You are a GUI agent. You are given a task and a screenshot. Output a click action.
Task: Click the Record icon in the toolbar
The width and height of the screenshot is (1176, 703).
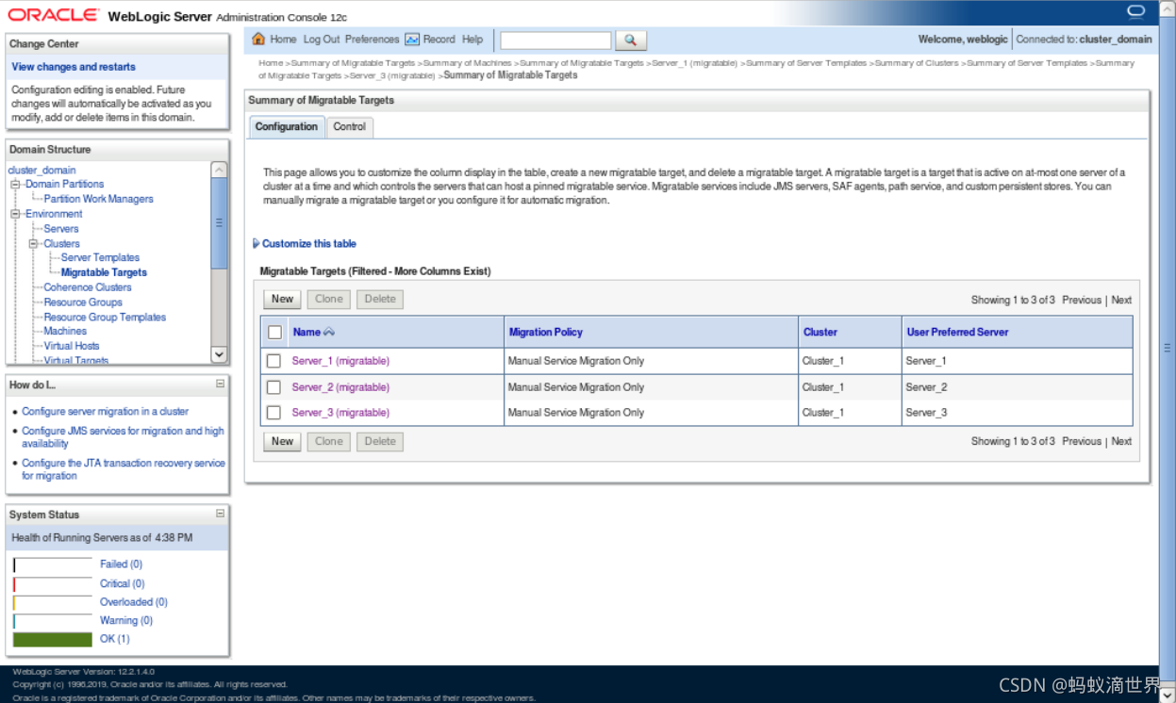click(x=412, y=40)
